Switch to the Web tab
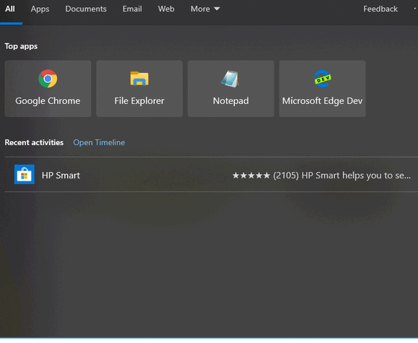418x343 pixels. (166, 9)
